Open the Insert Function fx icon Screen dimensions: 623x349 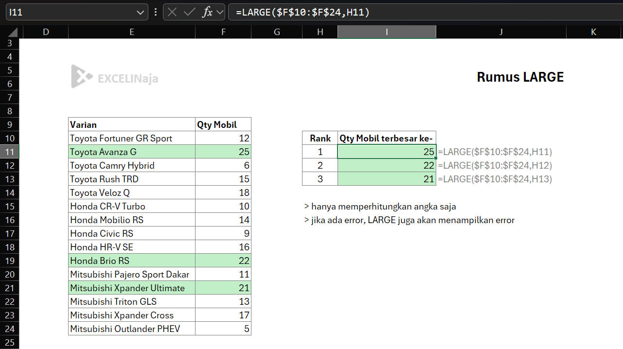(207, 12)
